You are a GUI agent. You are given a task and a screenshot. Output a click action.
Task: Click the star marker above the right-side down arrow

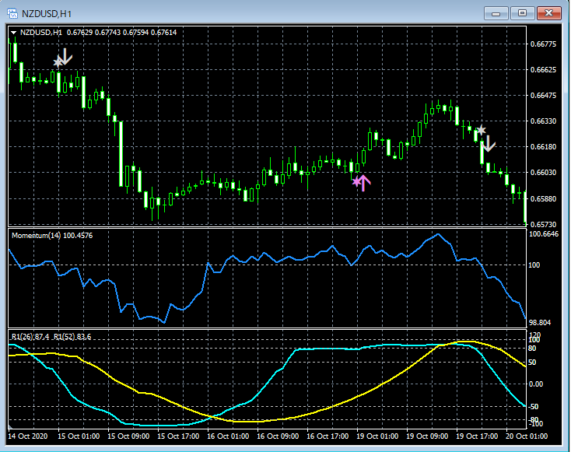tap(481, 130)
